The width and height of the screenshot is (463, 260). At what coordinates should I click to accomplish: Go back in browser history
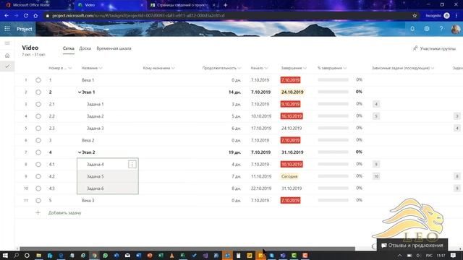pyautogui.click(x=7, y=16)
